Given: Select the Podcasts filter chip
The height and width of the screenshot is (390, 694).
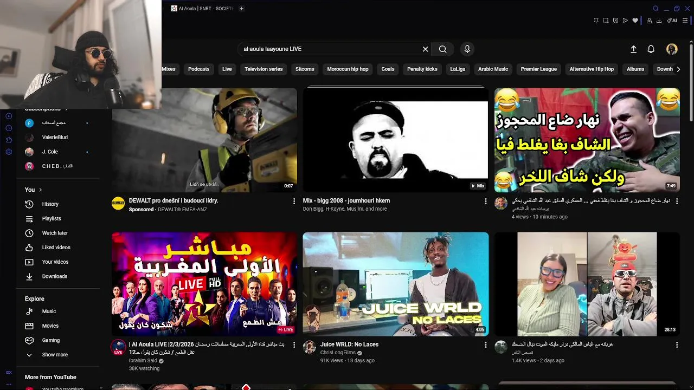Looking at the screenshot, I should [198, 69].
